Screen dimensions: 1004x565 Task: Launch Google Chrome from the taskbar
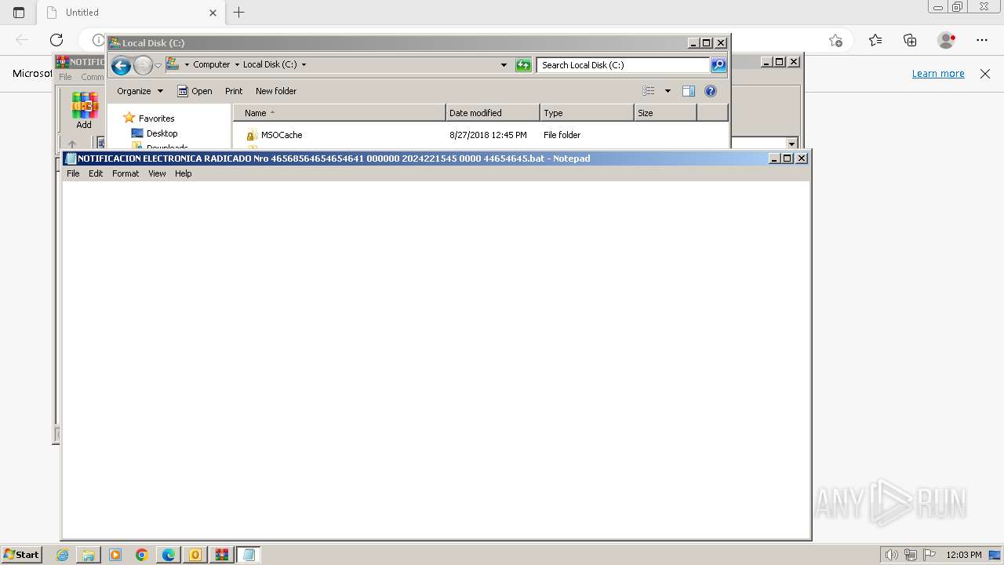(142, 555)
